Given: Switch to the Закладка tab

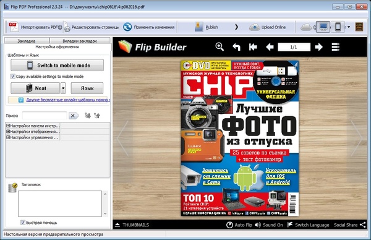Looking at the screenshot, I should tap(27, 41).
